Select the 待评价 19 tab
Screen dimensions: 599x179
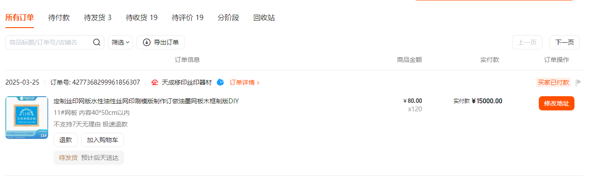[188, 18]
